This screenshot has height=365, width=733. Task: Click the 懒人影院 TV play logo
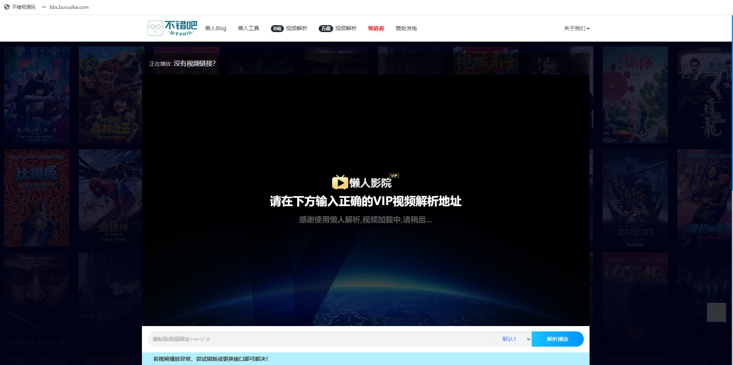340,182
